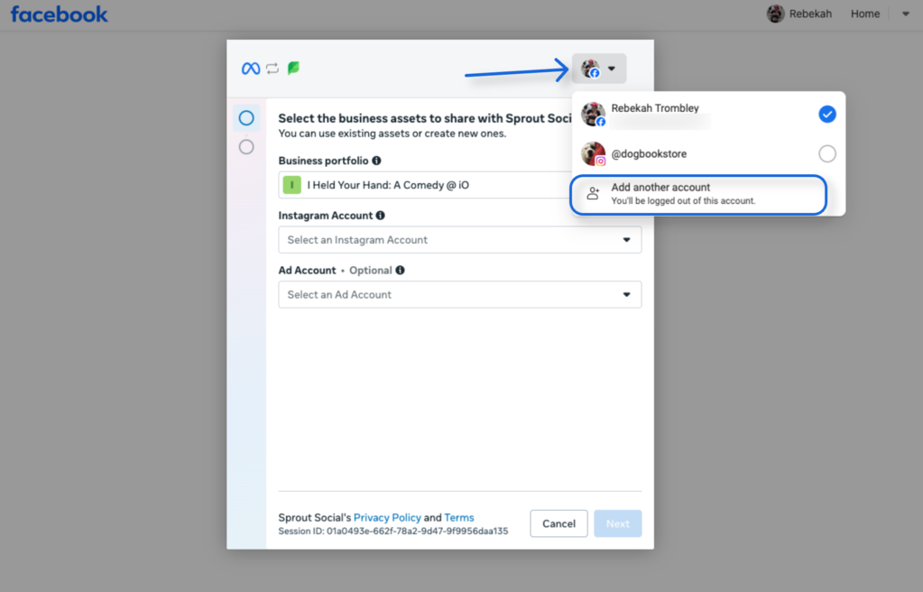The width and height of the screenshot is (923, 592).
Task: Show Instagram Account info tooltip
Action: [x=380, y=215]
